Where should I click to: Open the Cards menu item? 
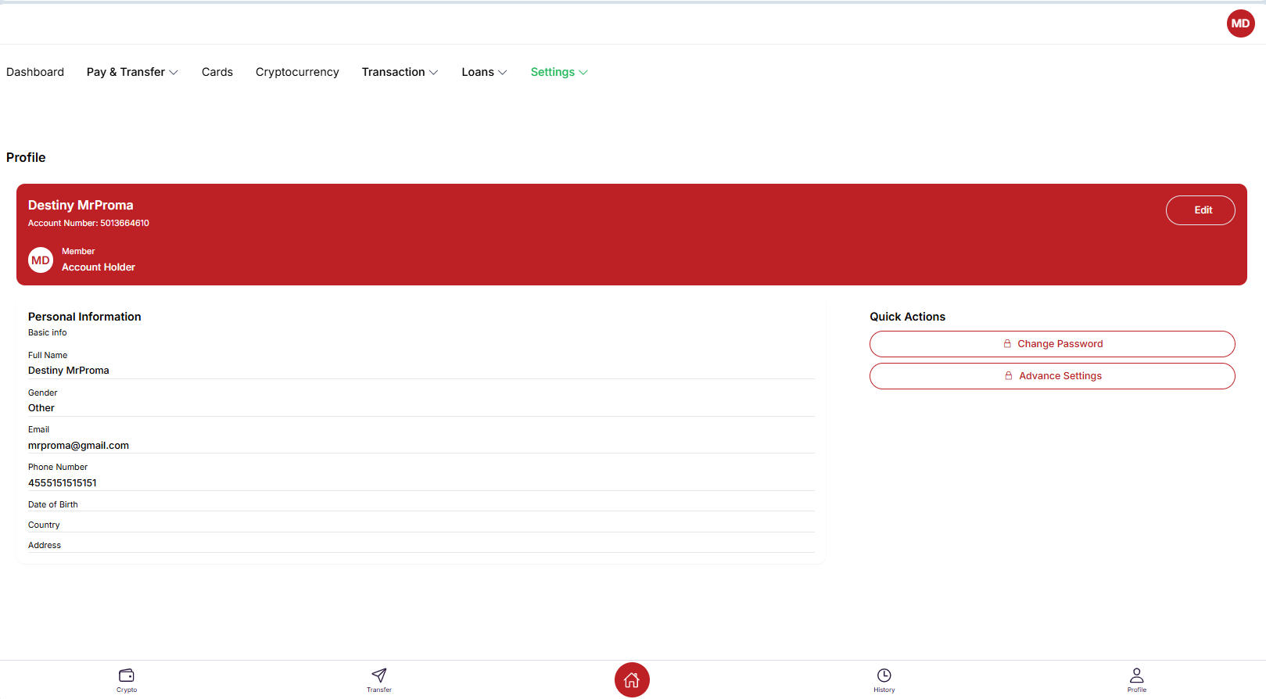point(217,72)
